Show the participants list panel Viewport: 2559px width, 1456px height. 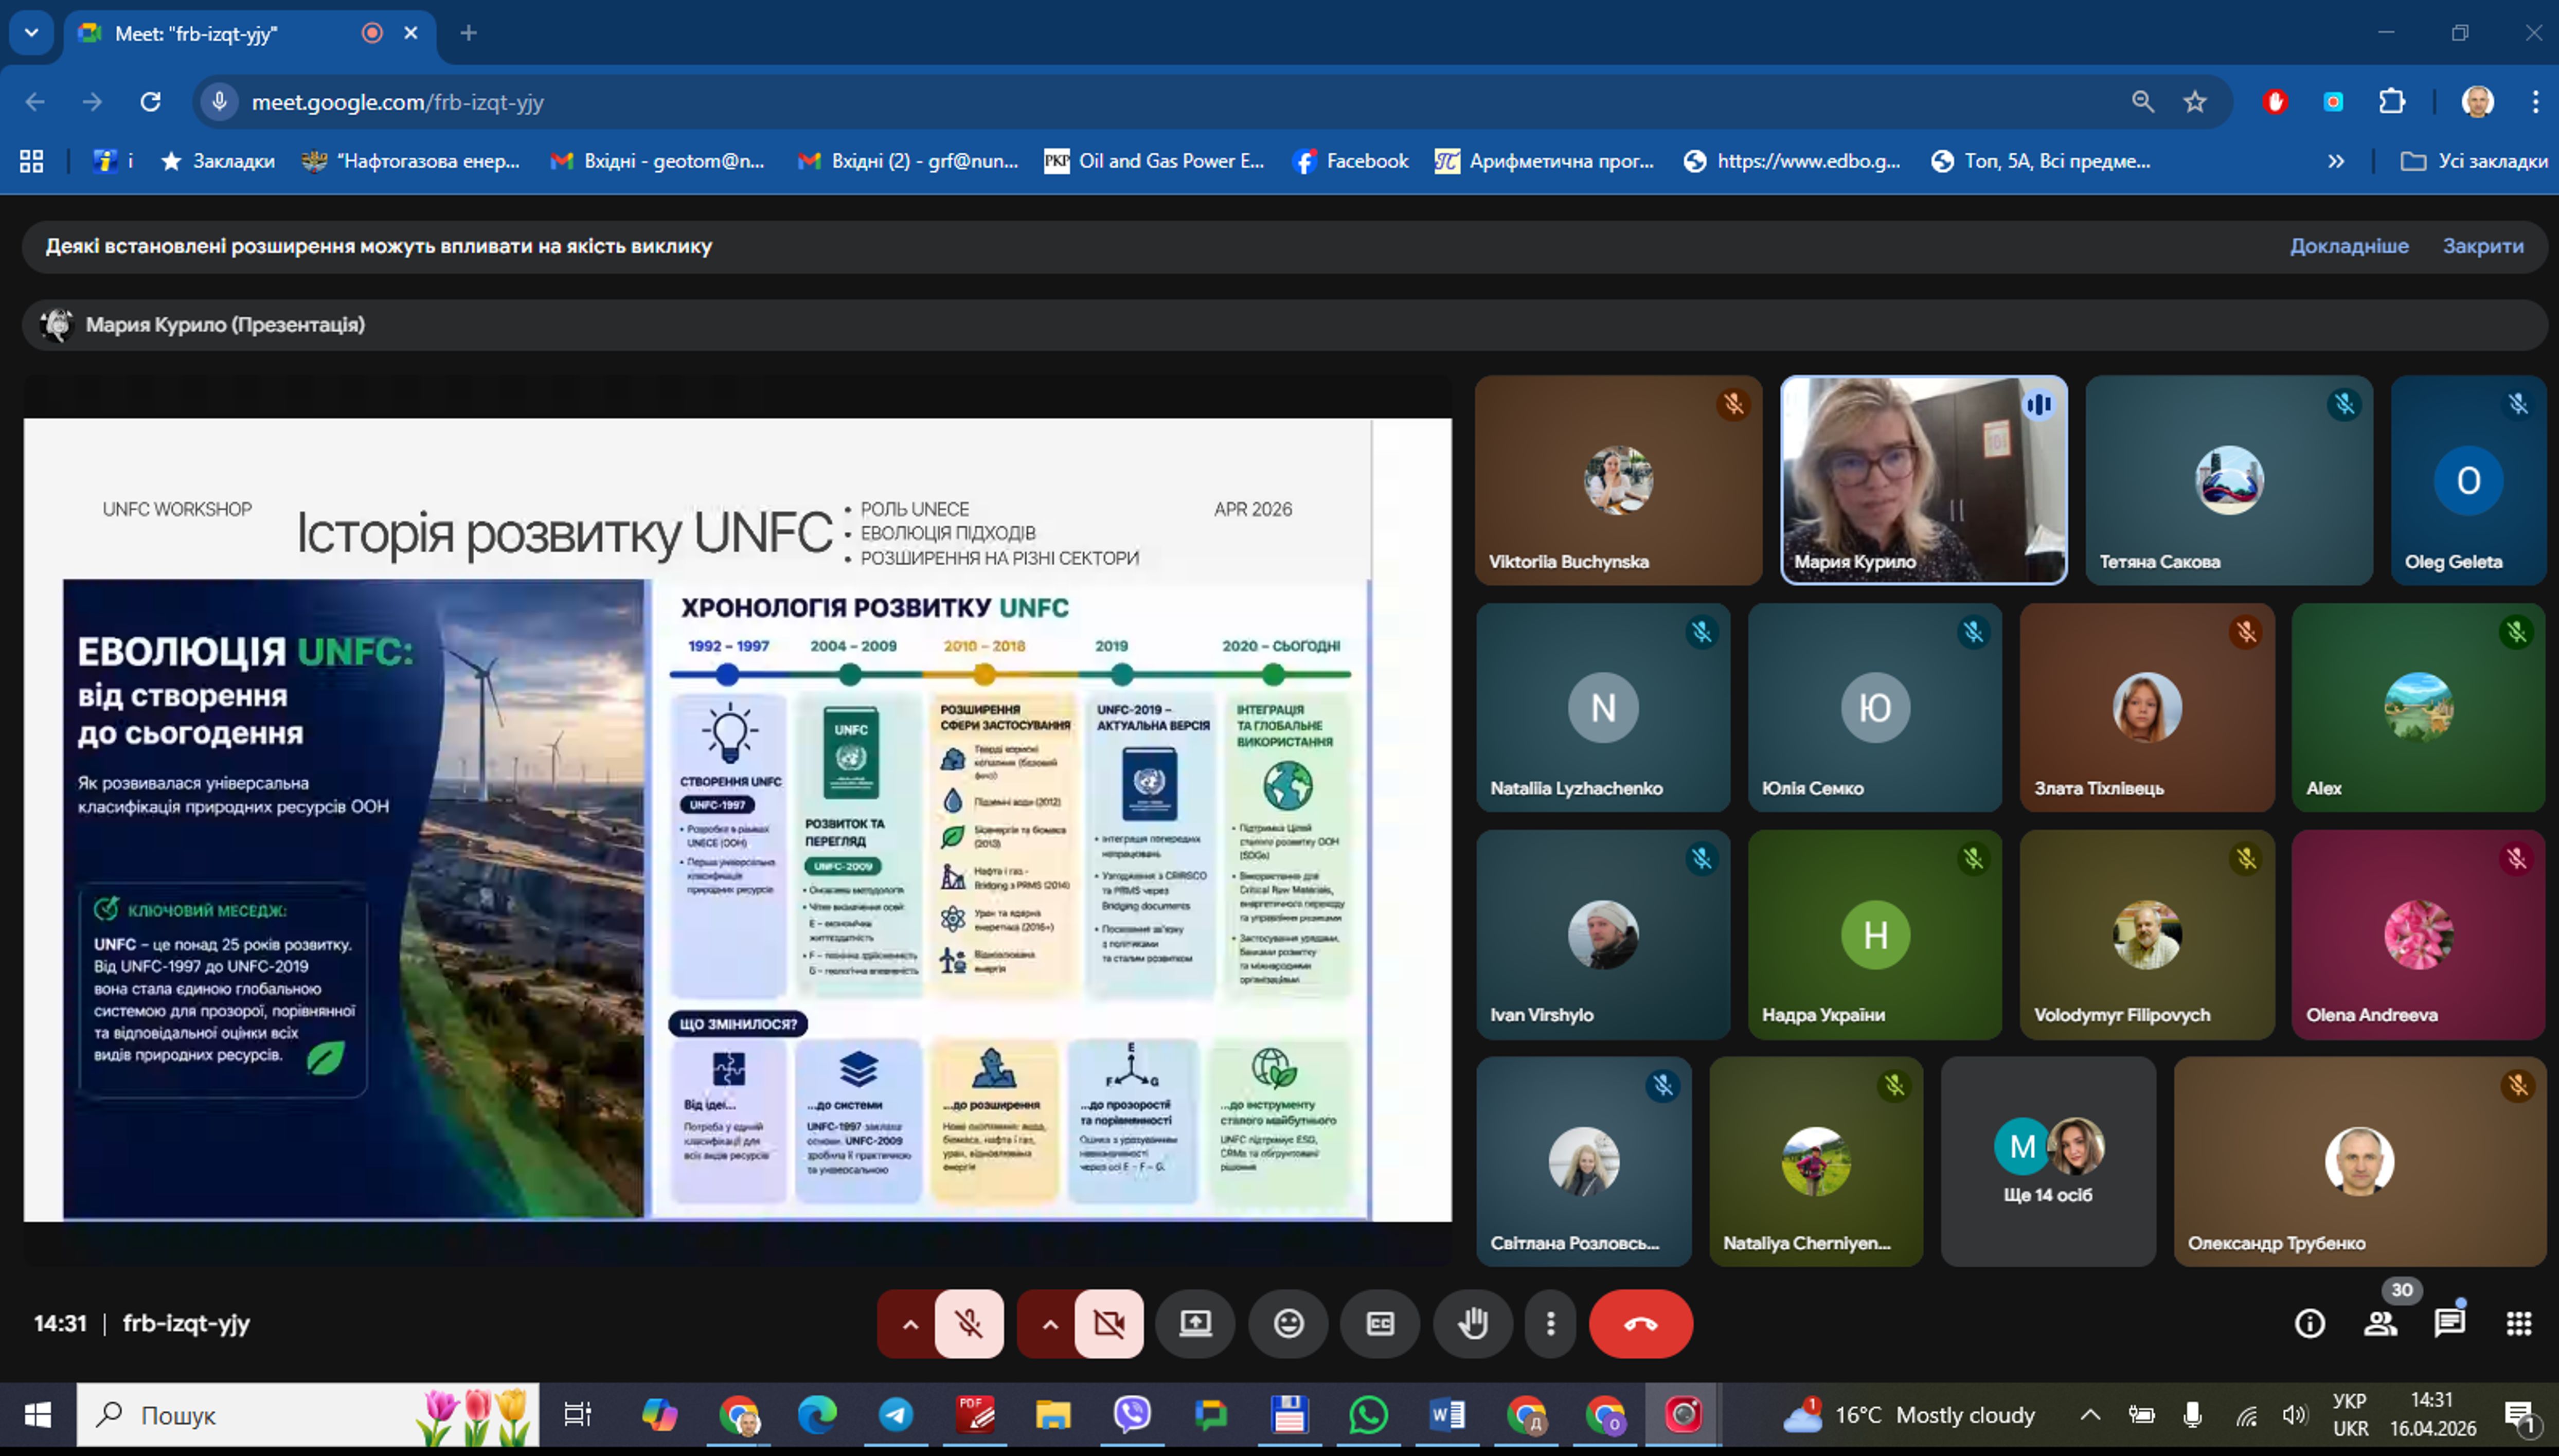pos(2380,1324)
